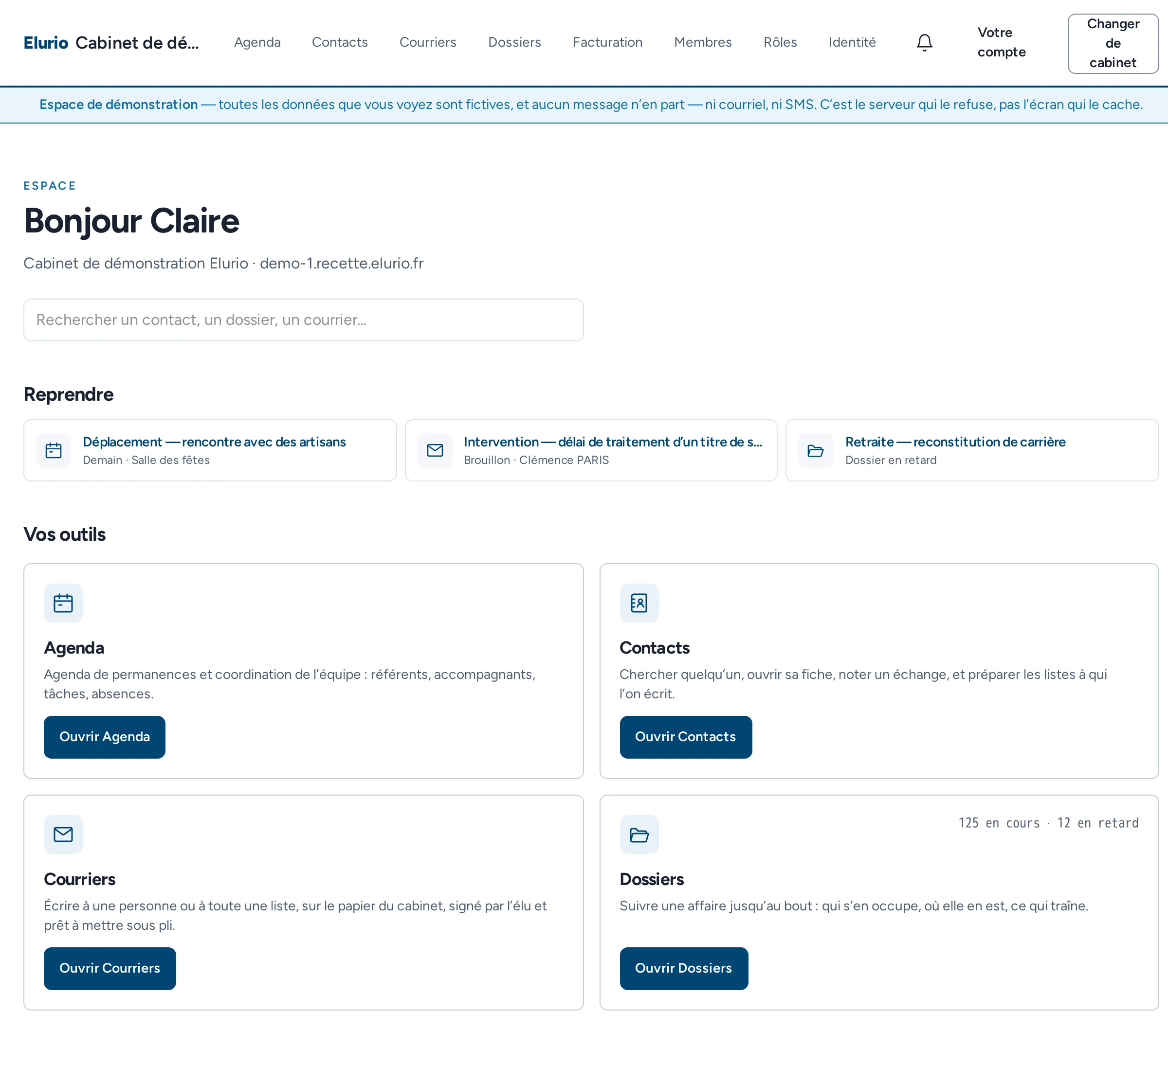
Task: Click the Contacts address book icon
Action: [x=639, y=603]
